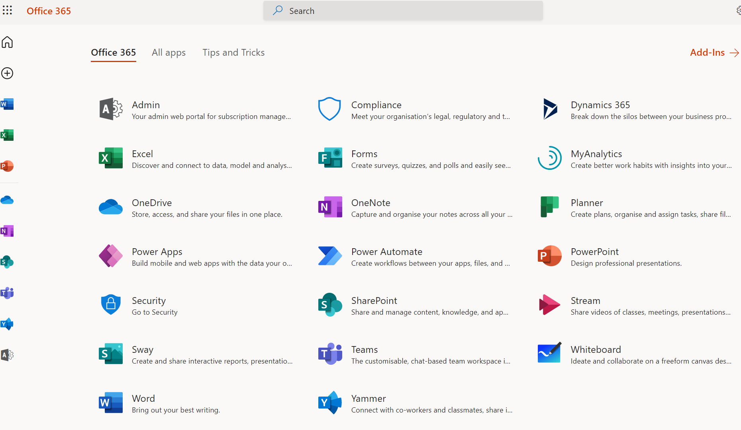Open Admin from the left sidebar
This screenshot has height=430, width=741.
7,355
